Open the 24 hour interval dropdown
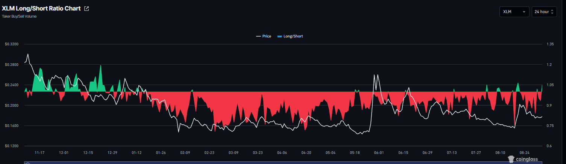The height and width of the screenshot is (164, 566). 544,12
